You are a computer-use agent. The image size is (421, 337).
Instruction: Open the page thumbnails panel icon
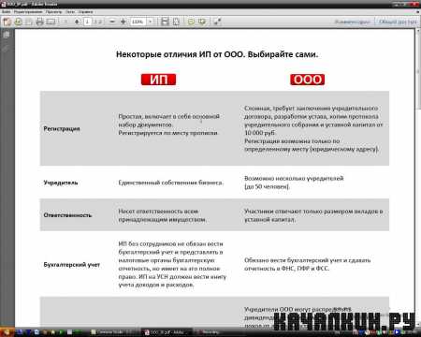pos(7,35)
